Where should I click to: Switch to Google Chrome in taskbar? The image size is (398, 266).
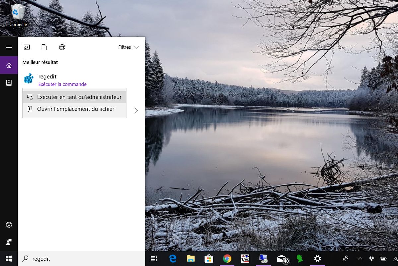227,259
